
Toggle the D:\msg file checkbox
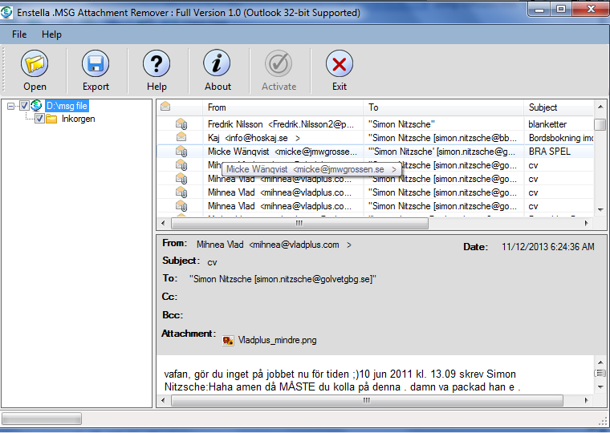tap(25, 106)
